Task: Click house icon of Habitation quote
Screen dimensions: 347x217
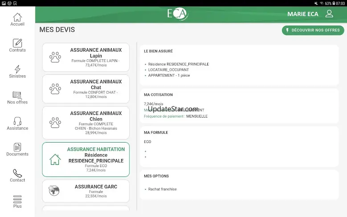Action: [x=55, y=160]
